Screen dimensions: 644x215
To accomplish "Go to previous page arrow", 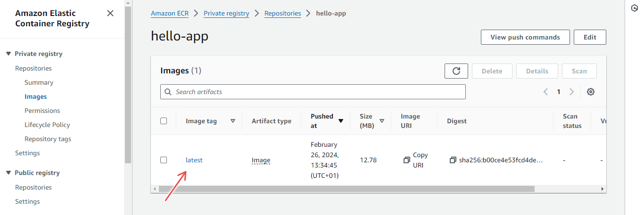I will pyautogui.click(x=546, y=92).
